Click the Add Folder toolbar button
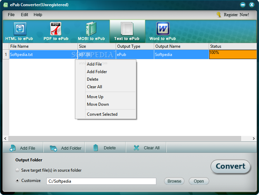The height and width of the screenshot is (195, 259). pyautogui.click(x=65, y=148)
